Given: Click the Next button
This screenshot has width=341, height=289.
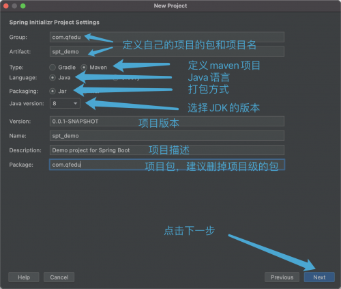Looking at the screenshot, I should click(319, 277).
